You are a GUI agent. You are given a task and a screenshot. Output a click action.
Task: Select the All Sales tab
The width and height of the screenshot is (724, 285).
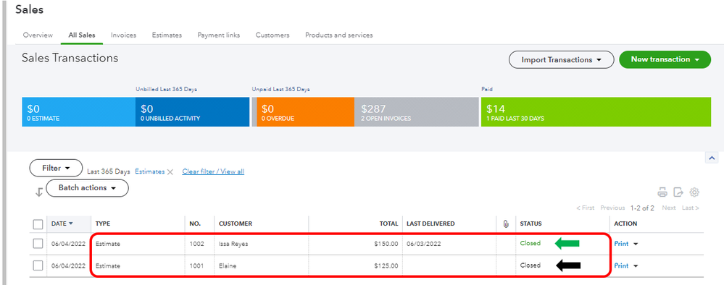click(x=82, y=35)
